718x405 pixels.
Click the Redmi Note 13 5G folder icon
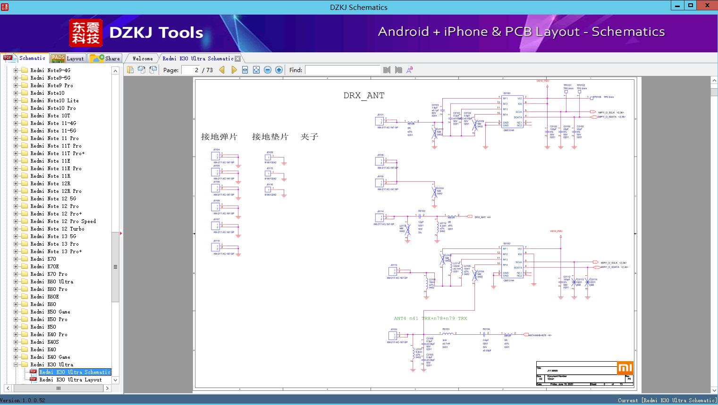[25, 236]
